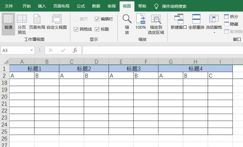Select the 视图 View tab
The height and width of the screenshot is (147, 243).
(x=127, y=6)
